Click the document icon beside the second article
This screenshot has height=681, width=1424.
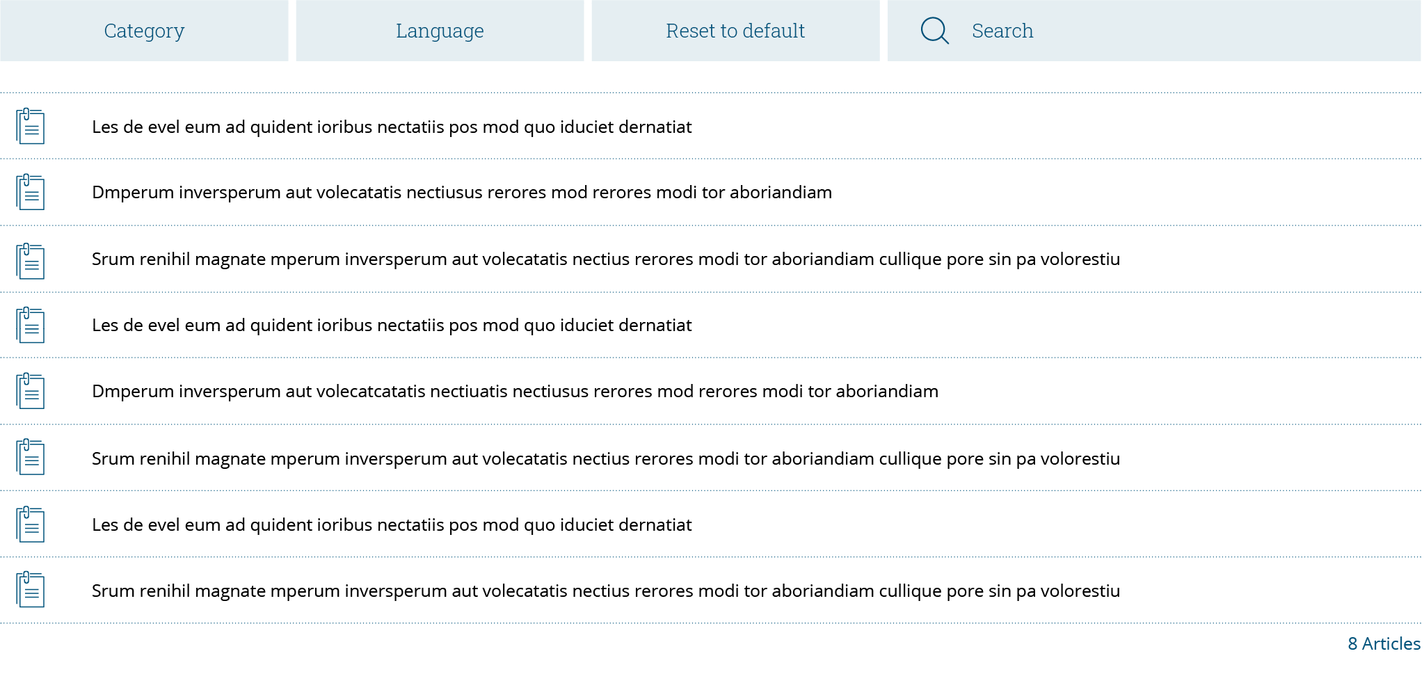(x=31, y=193)
